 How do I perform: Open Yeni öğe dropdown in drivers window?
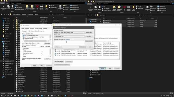52,5
